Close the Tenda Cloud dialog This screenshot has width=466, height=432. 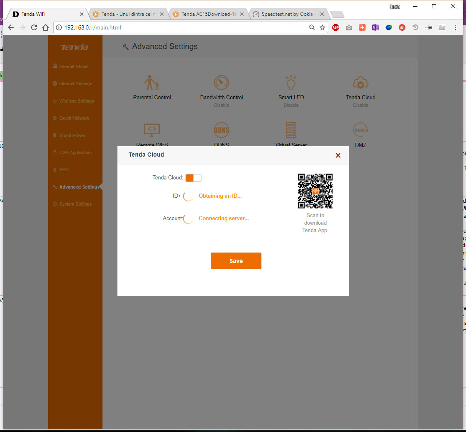(338, 155)
